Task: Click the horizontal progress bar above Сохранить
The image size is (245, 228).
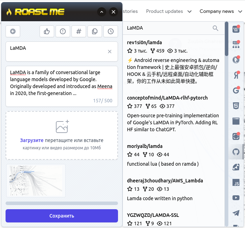Action: click(x=62, y=203)
